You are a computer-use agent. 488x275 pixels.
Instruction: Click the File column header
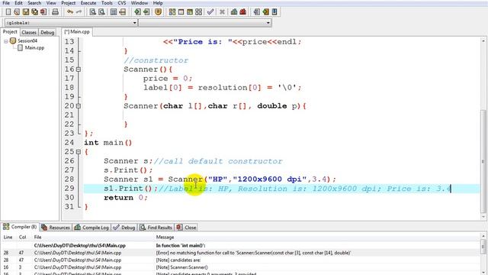[37, 238]
